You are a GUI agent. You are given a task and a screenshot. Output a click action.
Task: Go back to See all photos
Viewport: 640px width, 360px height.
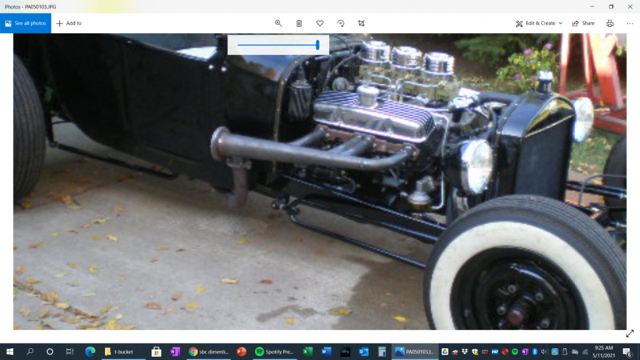26,23
